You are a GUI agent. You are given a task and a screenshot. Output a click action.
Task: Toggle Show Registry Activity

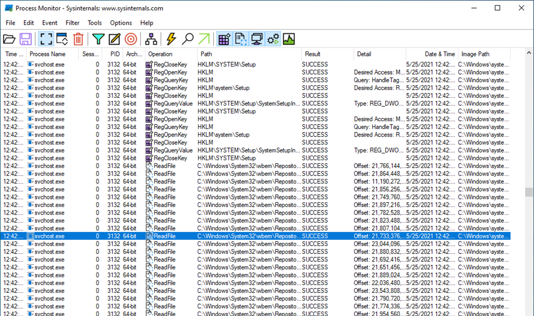click(x=224, y=39)
